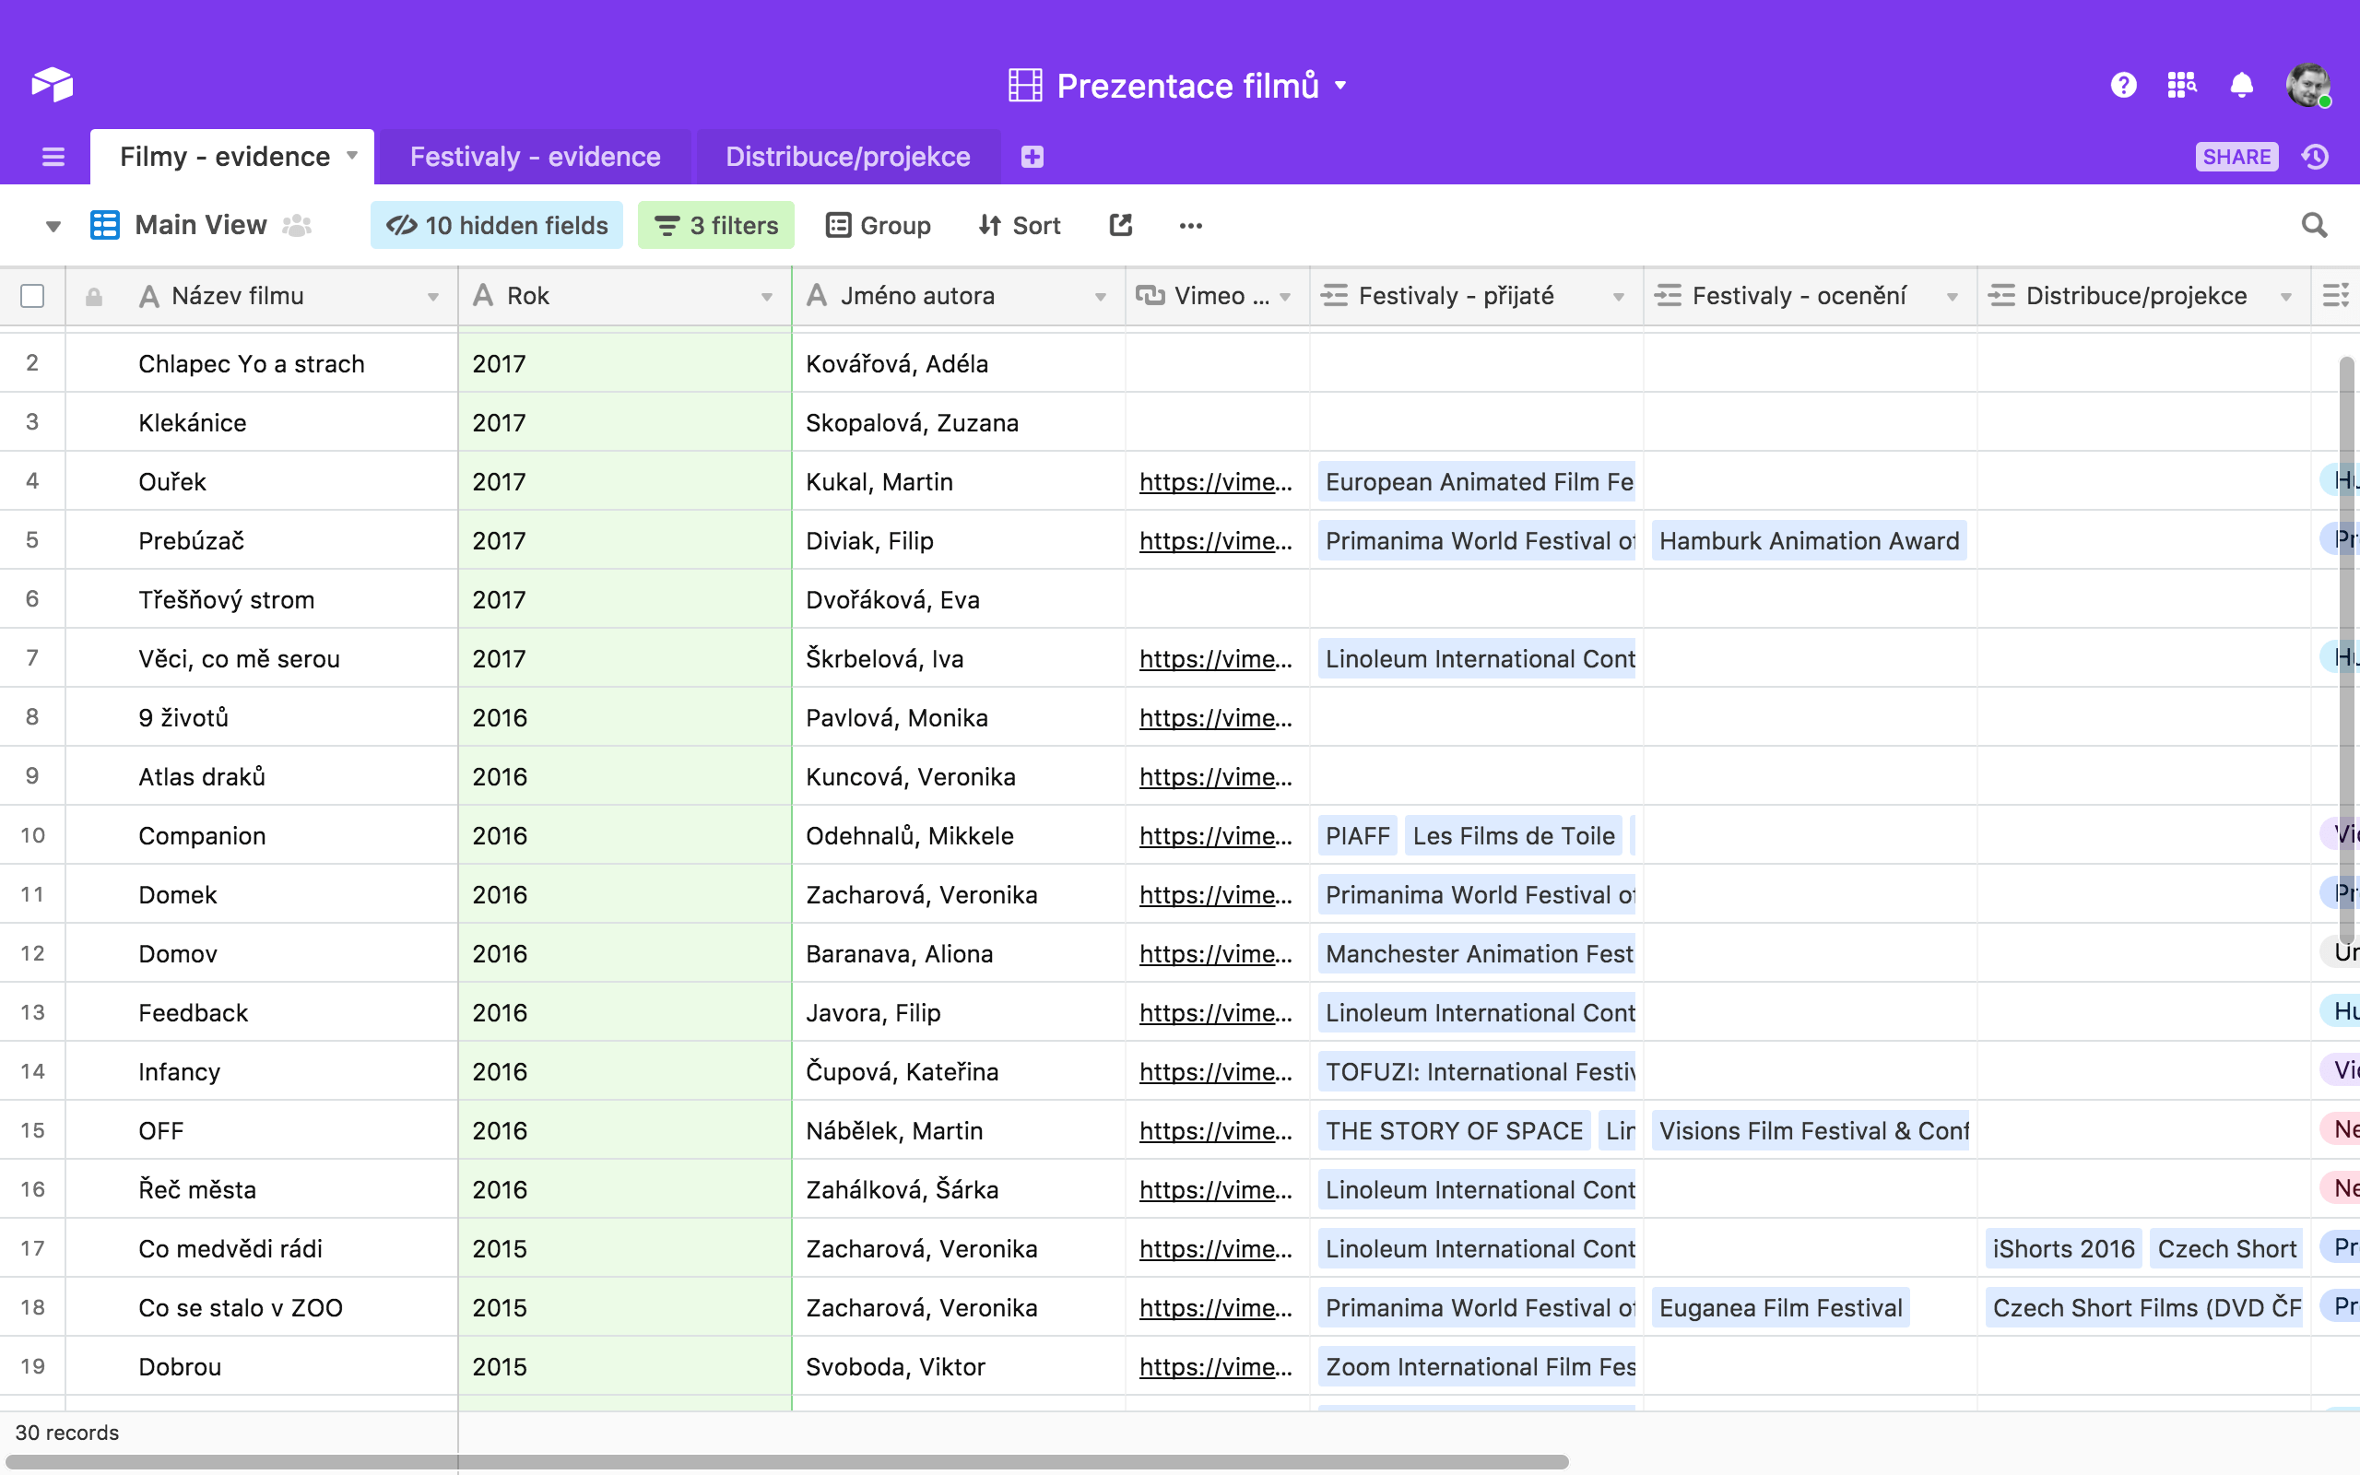Open the hamburger tables list icon
This screenshot has height=1475, width=2360.
pos(53,157)
